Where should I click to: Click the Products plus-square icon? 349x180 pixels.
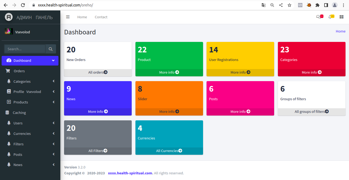point(9,102)
